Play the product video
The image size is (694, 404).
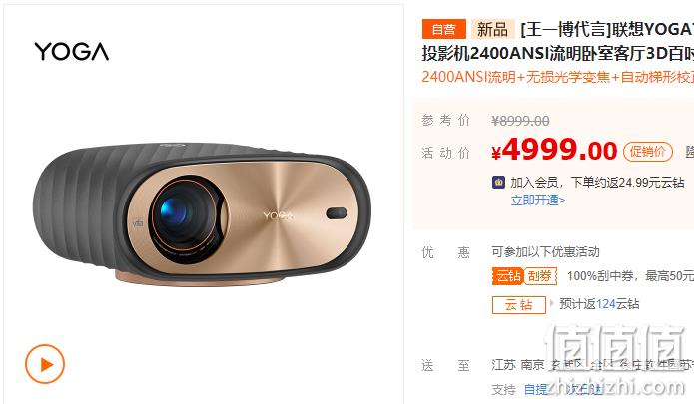click(45, 364)
